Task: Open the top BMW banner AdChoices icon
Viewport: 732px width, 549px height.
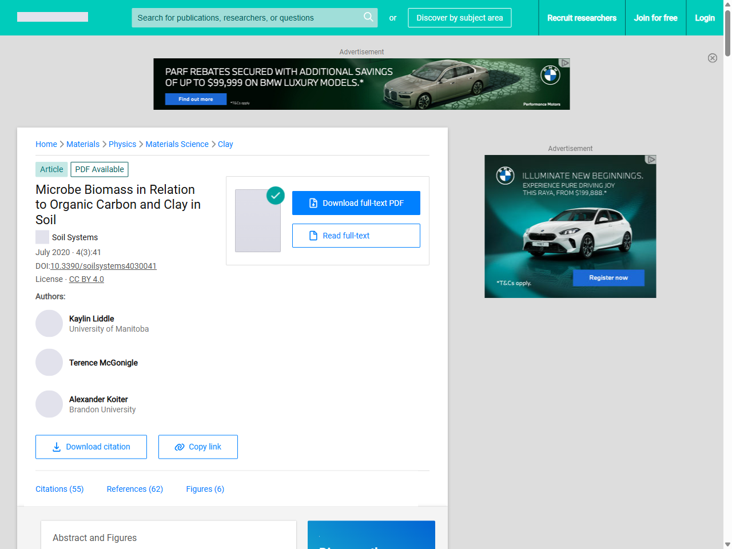Action: coord(565,63)
